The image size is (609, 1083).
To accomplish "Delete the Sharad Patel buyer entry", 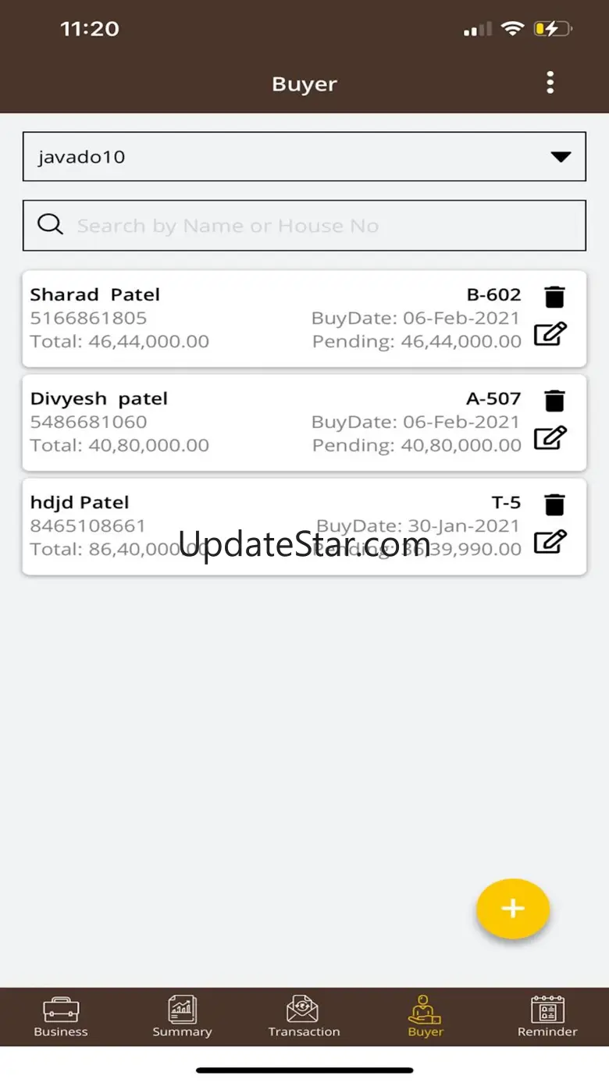I will click(x=554, y=297).
